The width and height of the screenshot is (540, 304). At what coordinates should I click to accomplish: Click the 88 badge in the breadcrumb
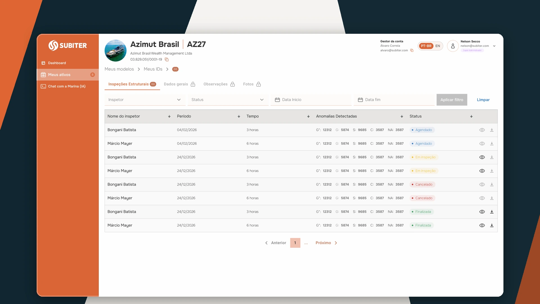click(175, 69)
